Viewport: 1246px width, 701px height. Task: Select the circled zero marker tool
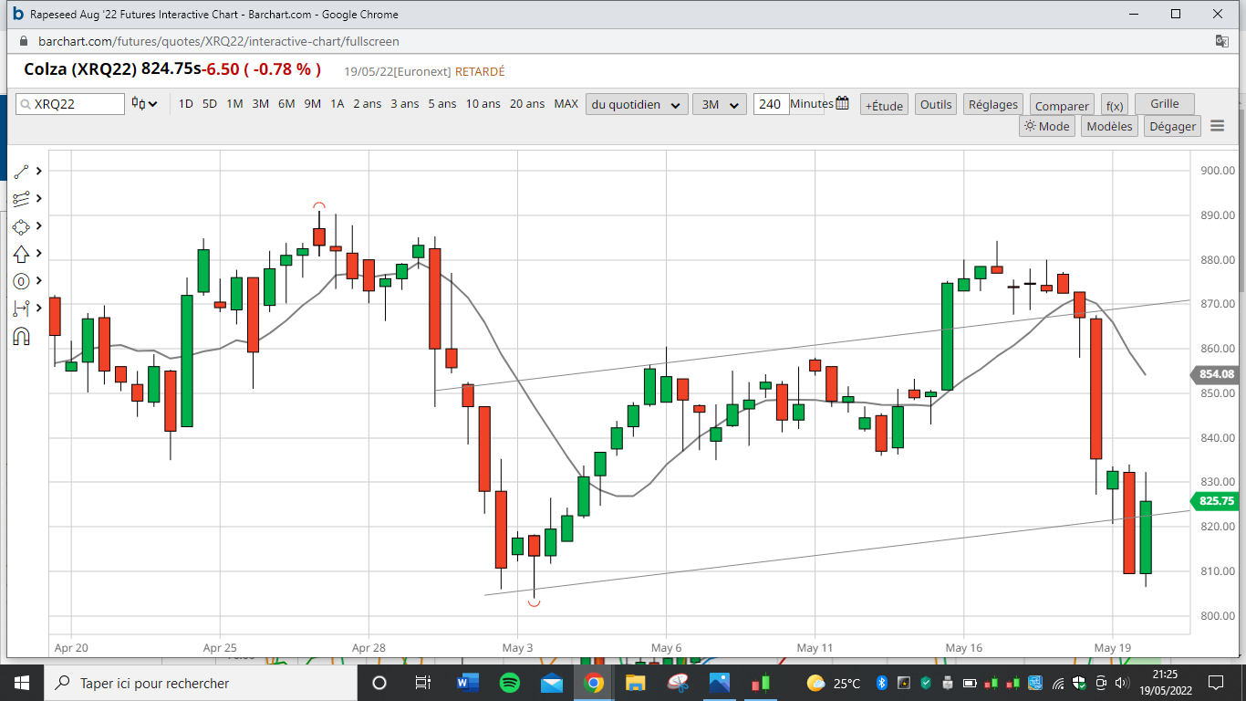(22, 281)
